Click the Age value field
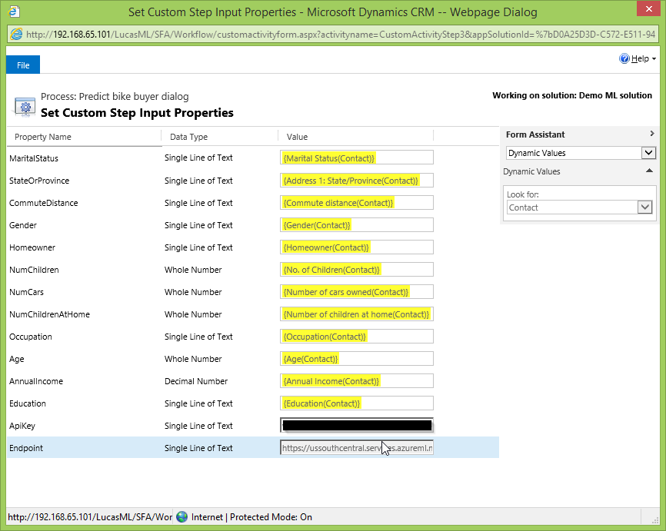The width and height of the screenshot is (666, 531). click(x=357, y=358)
